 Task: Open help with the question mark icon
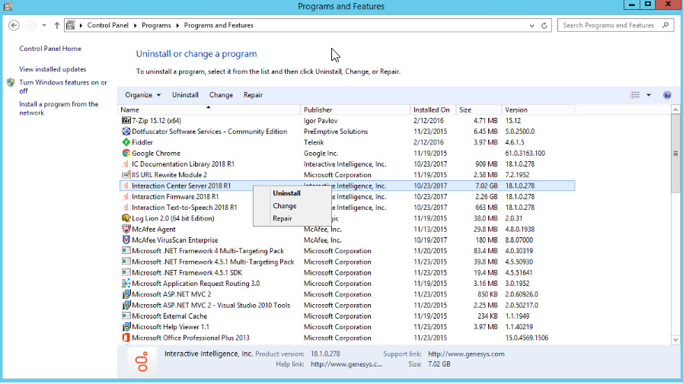click(x=667, y=95)
